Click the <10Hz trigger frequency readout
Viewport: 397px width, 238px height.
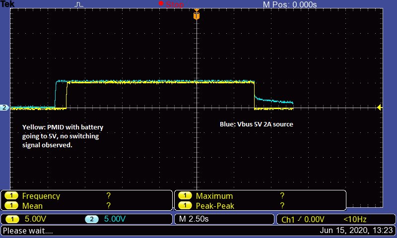355,219
